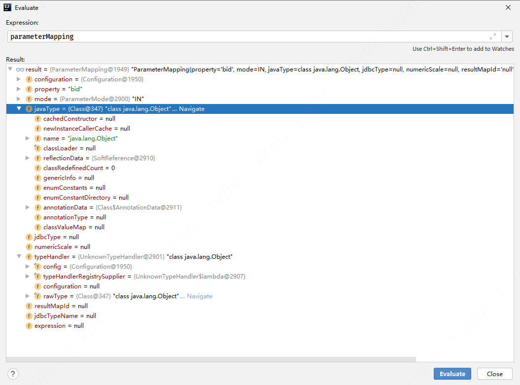Click the field icon beside jdbcType
Viewport: 520px width, 385px height.
coord(29,237)
